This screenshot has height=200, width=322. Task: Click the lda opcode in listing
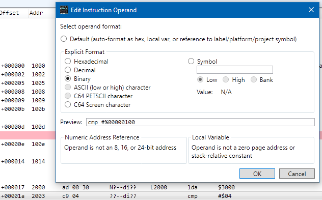(193, 187)
